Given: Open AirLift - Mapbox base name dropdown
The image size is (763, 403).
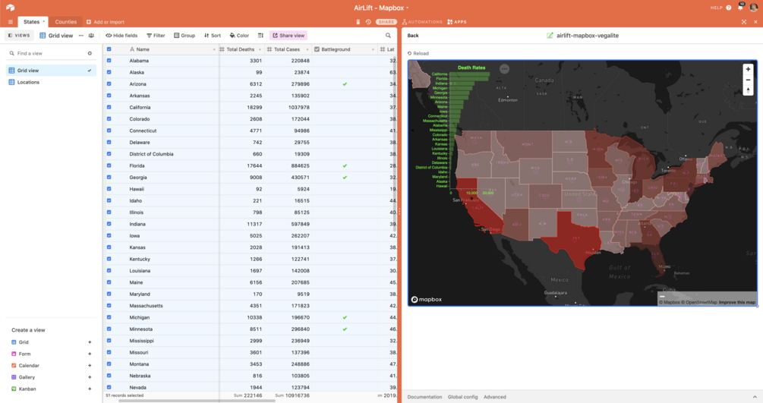Looking at the screenshot, I should 381,8.
